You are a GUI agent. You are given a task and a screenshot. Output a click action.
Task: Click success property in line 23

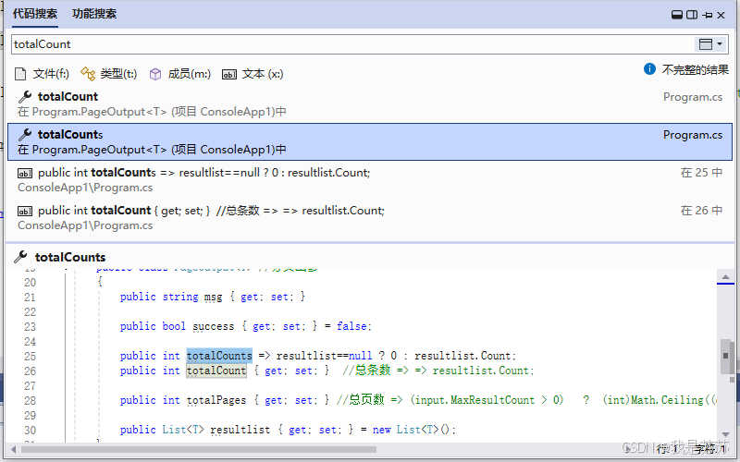[x=213, y=326]
